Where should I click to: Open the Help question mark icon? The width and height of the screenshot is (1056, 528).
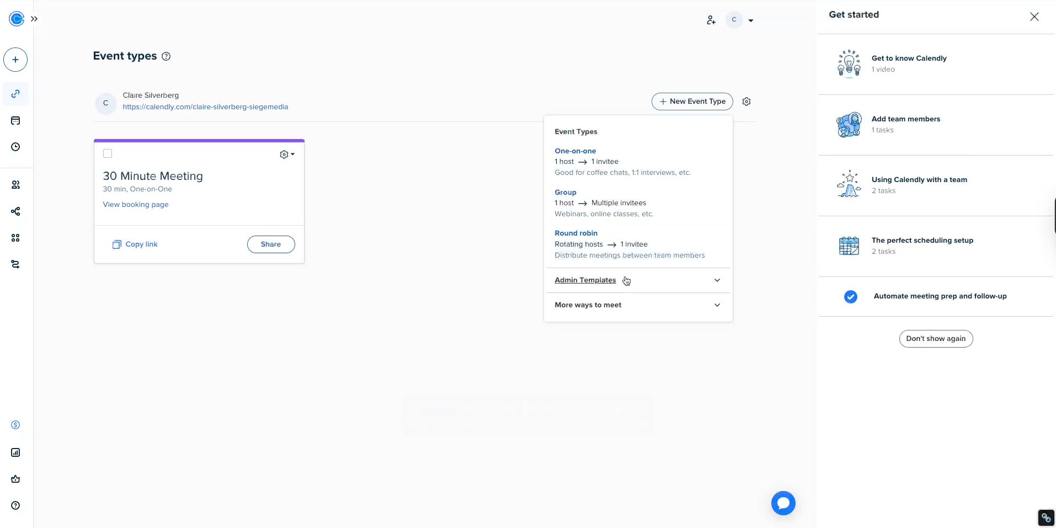15,505
